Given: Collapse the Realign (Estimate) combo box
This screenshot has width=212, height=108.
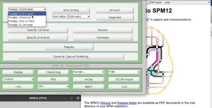Looking at the screenshot, I should pos(27,9).
